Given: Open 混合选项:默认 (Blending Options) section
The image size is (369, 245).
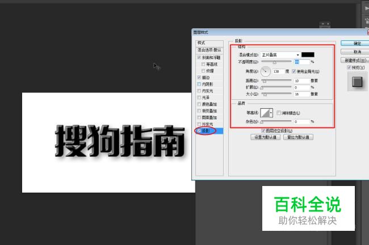Looking at the screenshot, I should [x=209, y=50].
